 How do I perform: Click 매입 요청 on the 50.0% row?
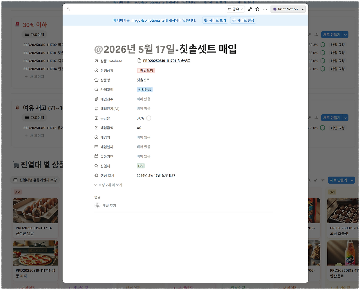[338, 53]
